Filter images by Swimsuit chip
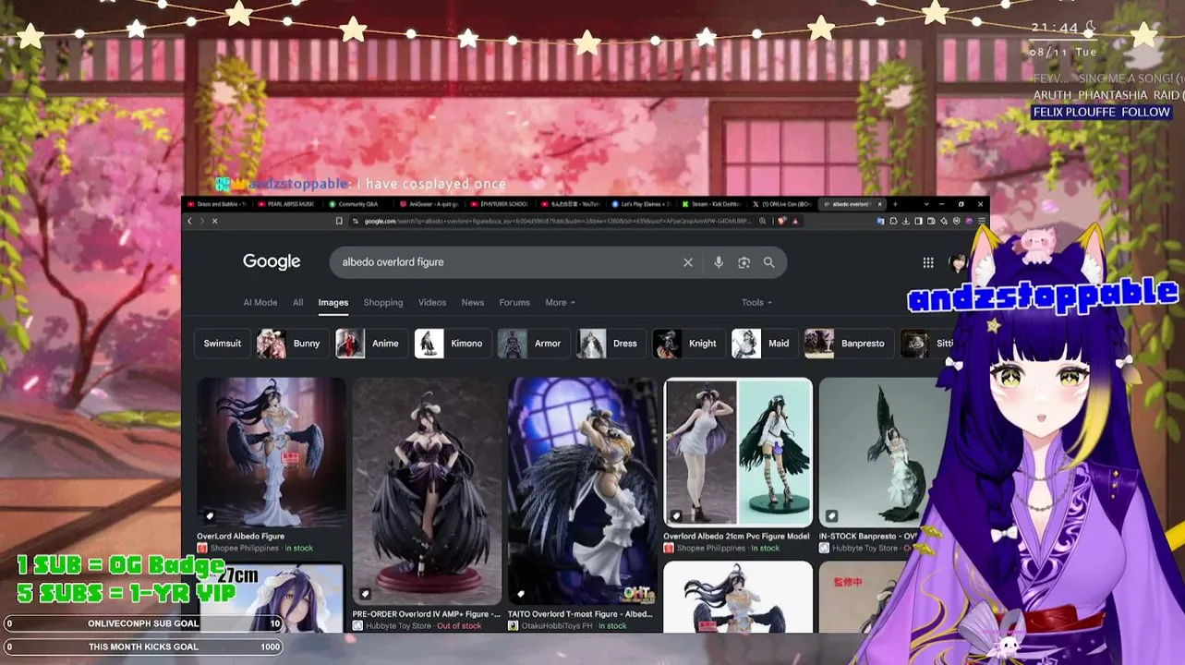 pyautogui.click(x=222, y=344)
